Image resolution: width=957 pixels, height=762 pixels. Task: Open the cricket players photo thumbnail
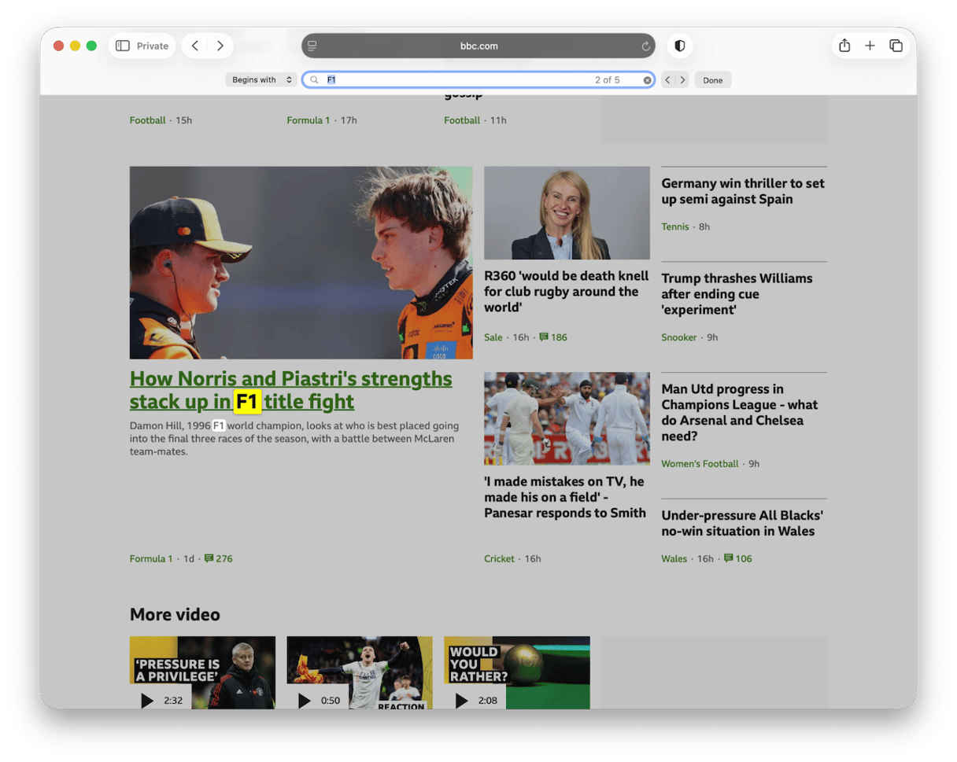[x=567, y=418]
